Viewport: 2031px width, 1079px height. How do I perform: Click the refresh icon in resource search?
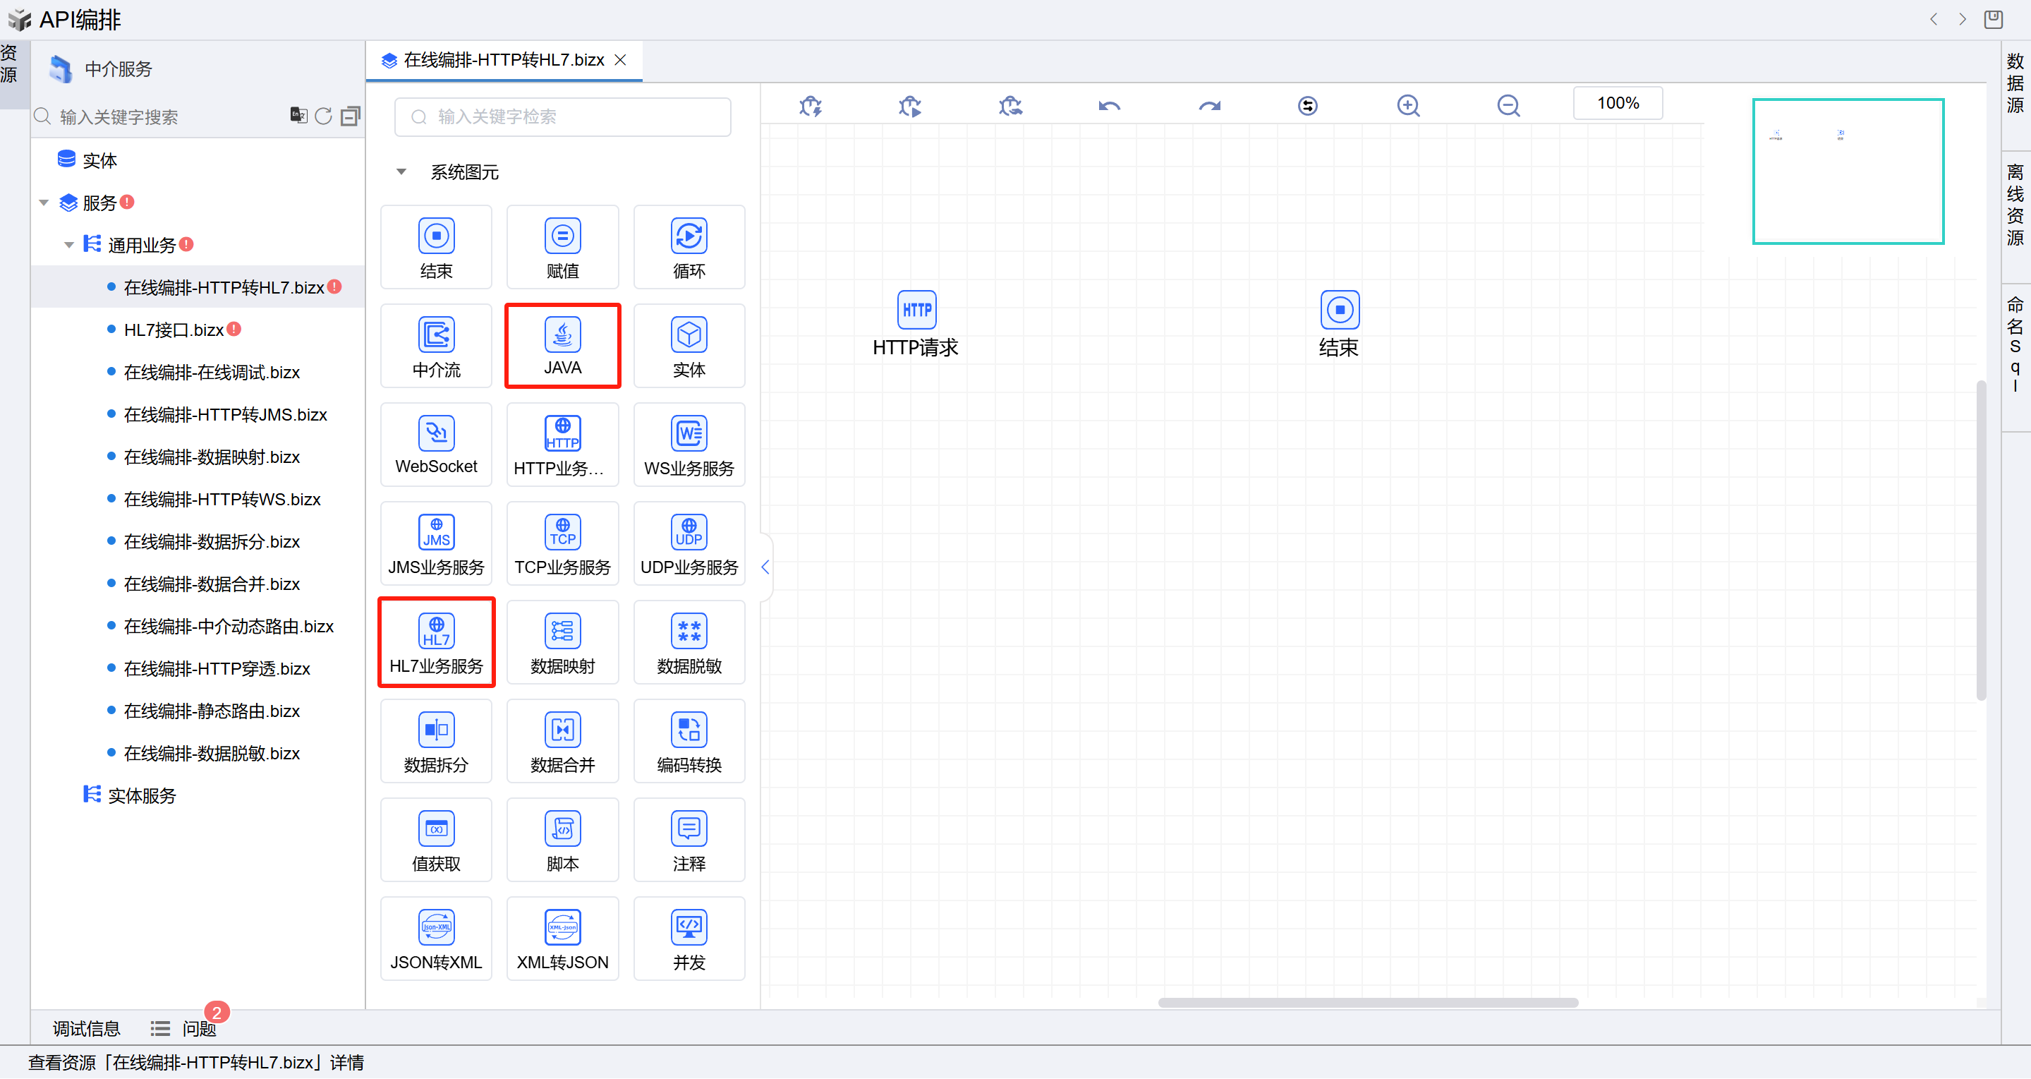click(323, 116)
